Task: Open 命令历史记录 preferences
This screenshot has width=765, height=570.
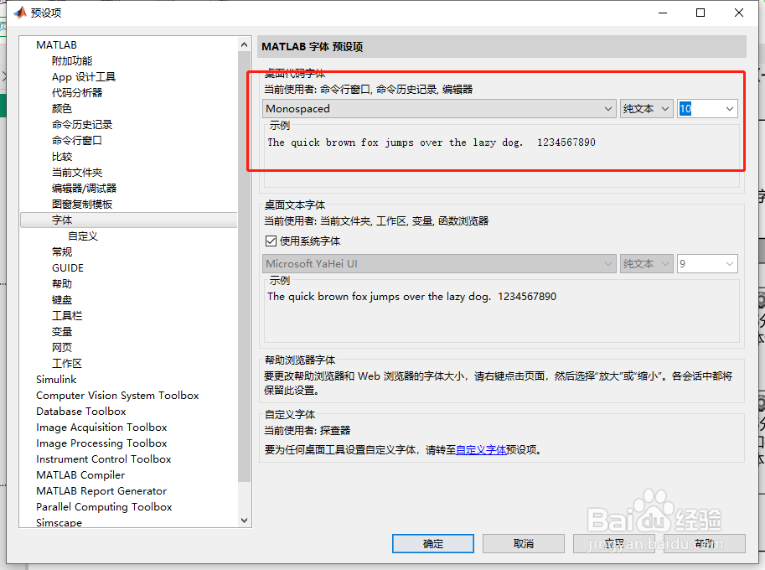Action: tap(82, 124)
